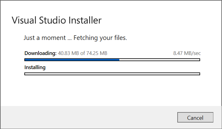This screenshot has width=222, height=129.
Task: Click the "Downloading:" label
Action: (40, 53)
